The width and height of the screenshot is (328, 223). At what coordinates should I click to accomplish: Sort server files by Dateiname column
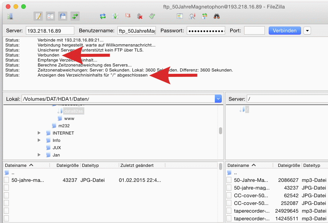[249, 165]
